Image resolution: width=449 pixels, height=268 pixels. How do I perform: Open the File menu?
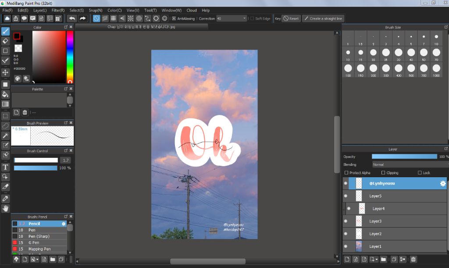(7, 11)
